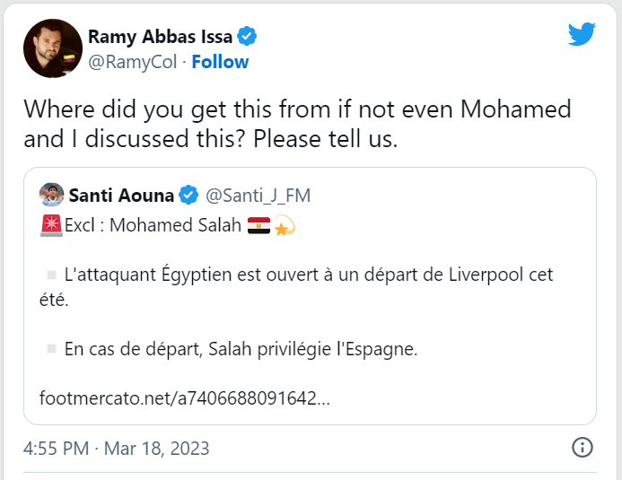Click the Twitter bird logo
Image resolution: width=622 pixels, height=480 pixels.
coord(583,35)
